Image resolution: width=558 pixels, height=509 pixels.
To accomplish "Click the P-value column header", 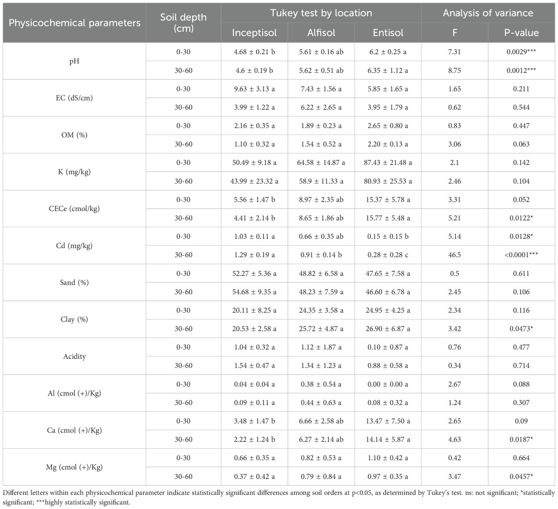I will pos(521,32).
